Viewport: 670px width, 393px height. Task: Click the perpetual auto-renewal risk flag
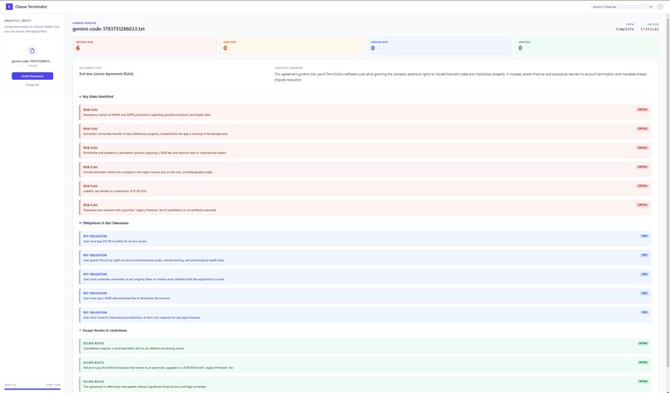point(365,208)
